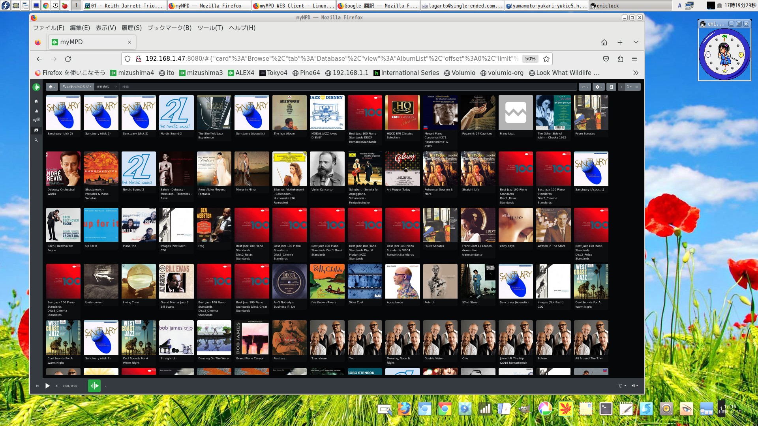This screenshot has width=758, height=426.
Task: Go to previous track in footer
Action: pos(38,386)
